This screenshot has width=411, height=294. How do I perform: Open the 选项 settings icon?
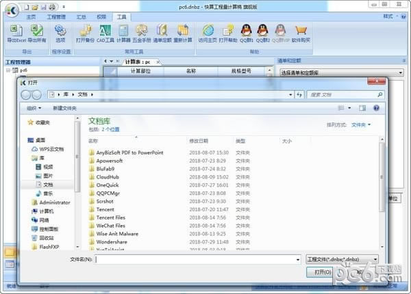pos(60,31)
